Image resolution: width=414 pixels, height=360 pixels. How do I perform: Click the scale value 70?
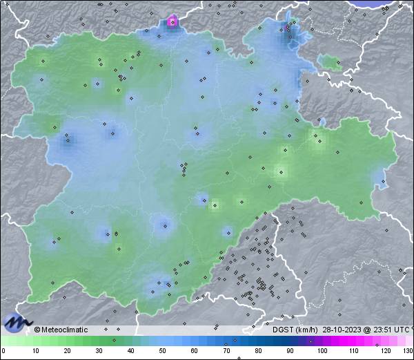click(x=226, y=351)
